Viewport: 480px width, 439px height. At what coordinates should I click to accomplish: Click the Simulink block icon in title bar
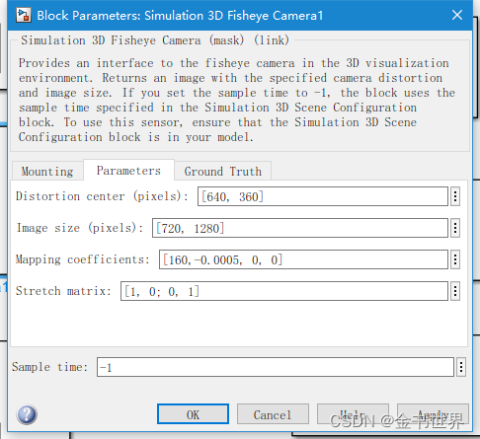pos(24,15)
